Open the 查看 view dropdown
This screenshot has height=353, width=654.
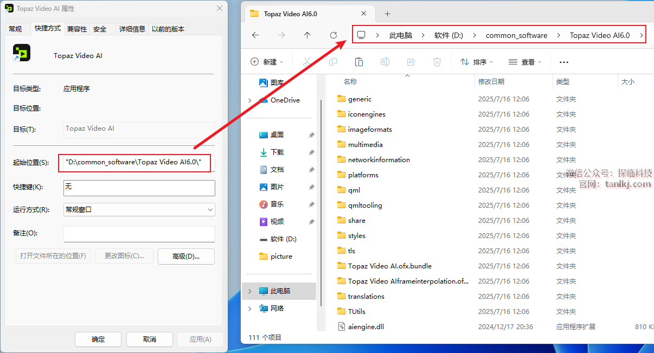[525, 62]
